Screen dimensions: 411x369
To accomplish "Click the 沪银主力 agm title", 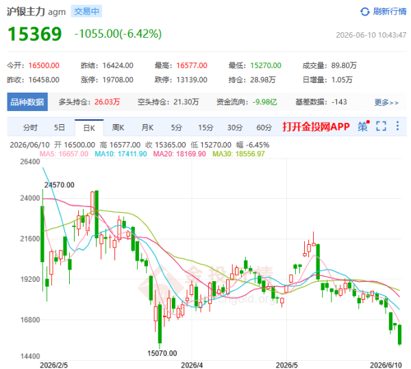I will click(36, 12).
